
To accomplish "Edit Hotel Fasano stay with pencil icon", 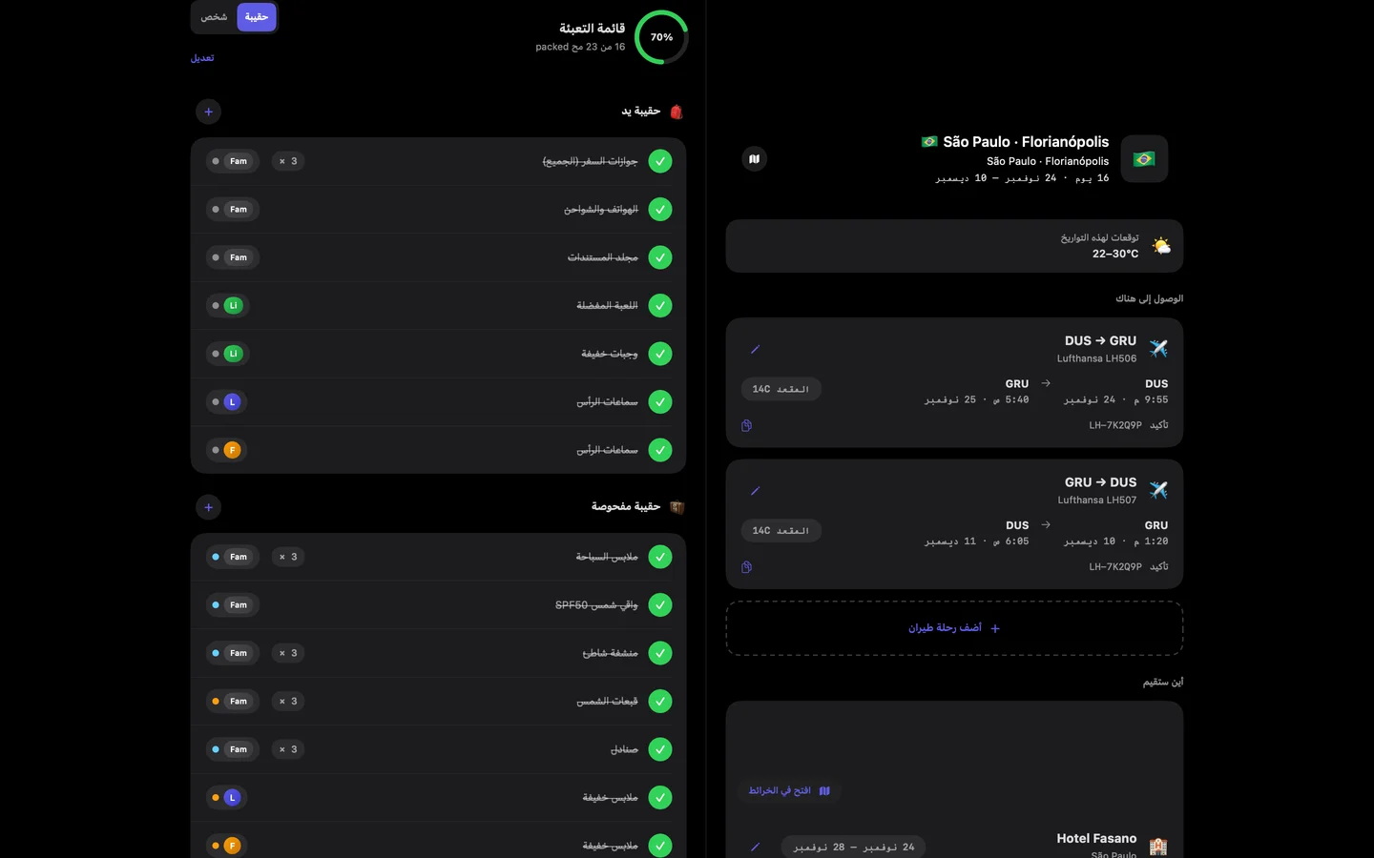I will [755, 847].
